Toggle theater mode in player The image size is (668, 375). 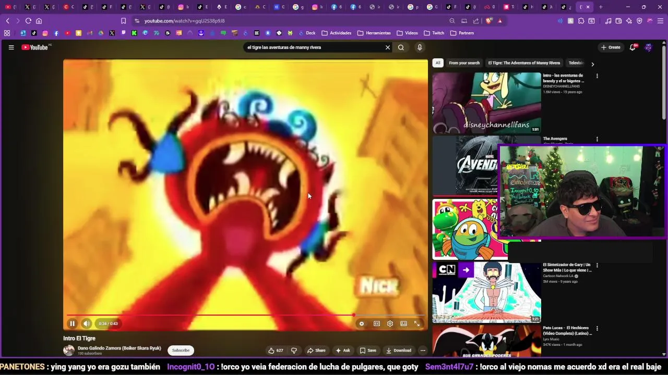coord(403,323)
